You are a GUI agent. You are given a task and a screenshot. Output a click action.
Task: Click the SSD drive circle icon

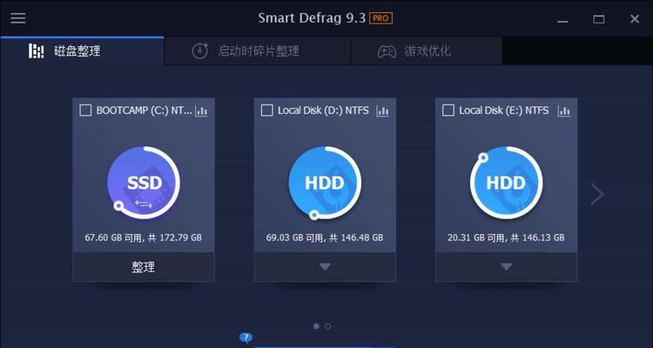point(144,183)
